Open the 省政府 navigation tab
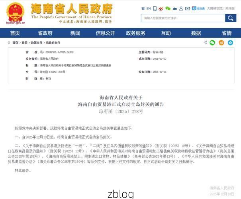This screenshot has width=241, height=199. point(45,33)
